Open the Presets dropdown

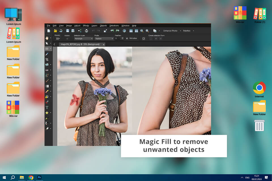point(58,39)
